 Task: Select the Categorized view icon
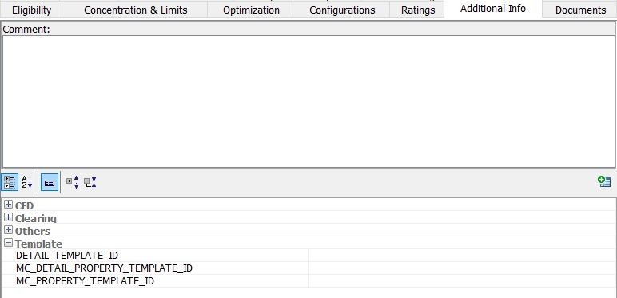click(x=10, y=183)
